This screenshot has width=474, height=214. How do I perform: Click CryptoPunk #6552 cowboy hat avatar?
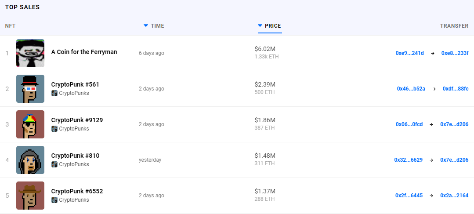pyautogui.click(x=30, y=196)
